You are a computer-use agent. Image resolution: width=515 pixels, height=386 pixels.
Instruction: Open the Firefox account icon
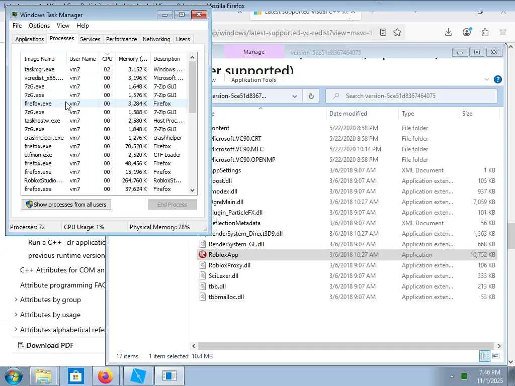click(467, 32)
